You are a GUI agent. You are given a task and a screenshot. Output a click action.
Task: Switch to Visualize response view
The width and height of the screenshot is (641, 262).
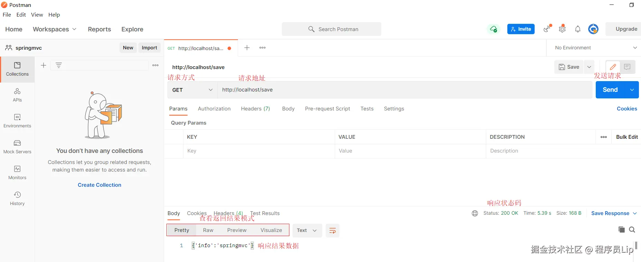pos(271,230)
